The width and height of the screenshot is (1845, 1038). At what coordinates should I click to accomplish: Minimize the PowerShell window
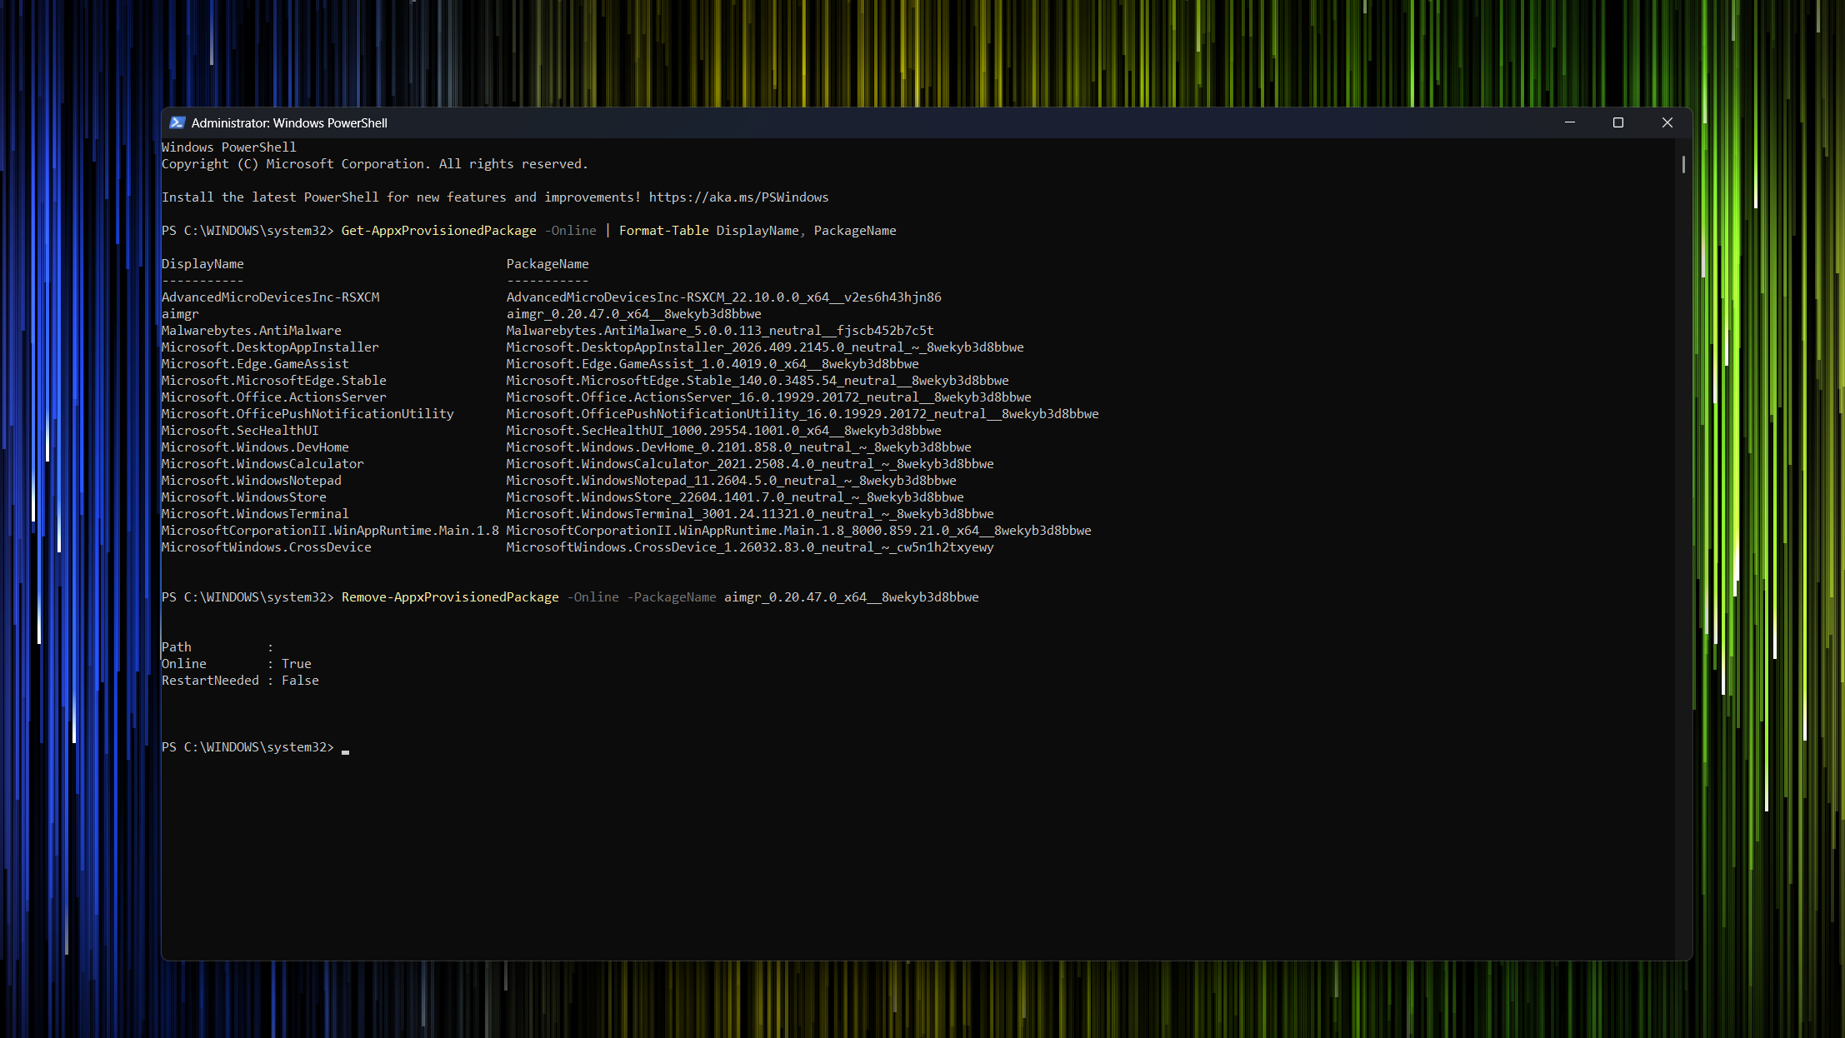tap(1570, 122)
